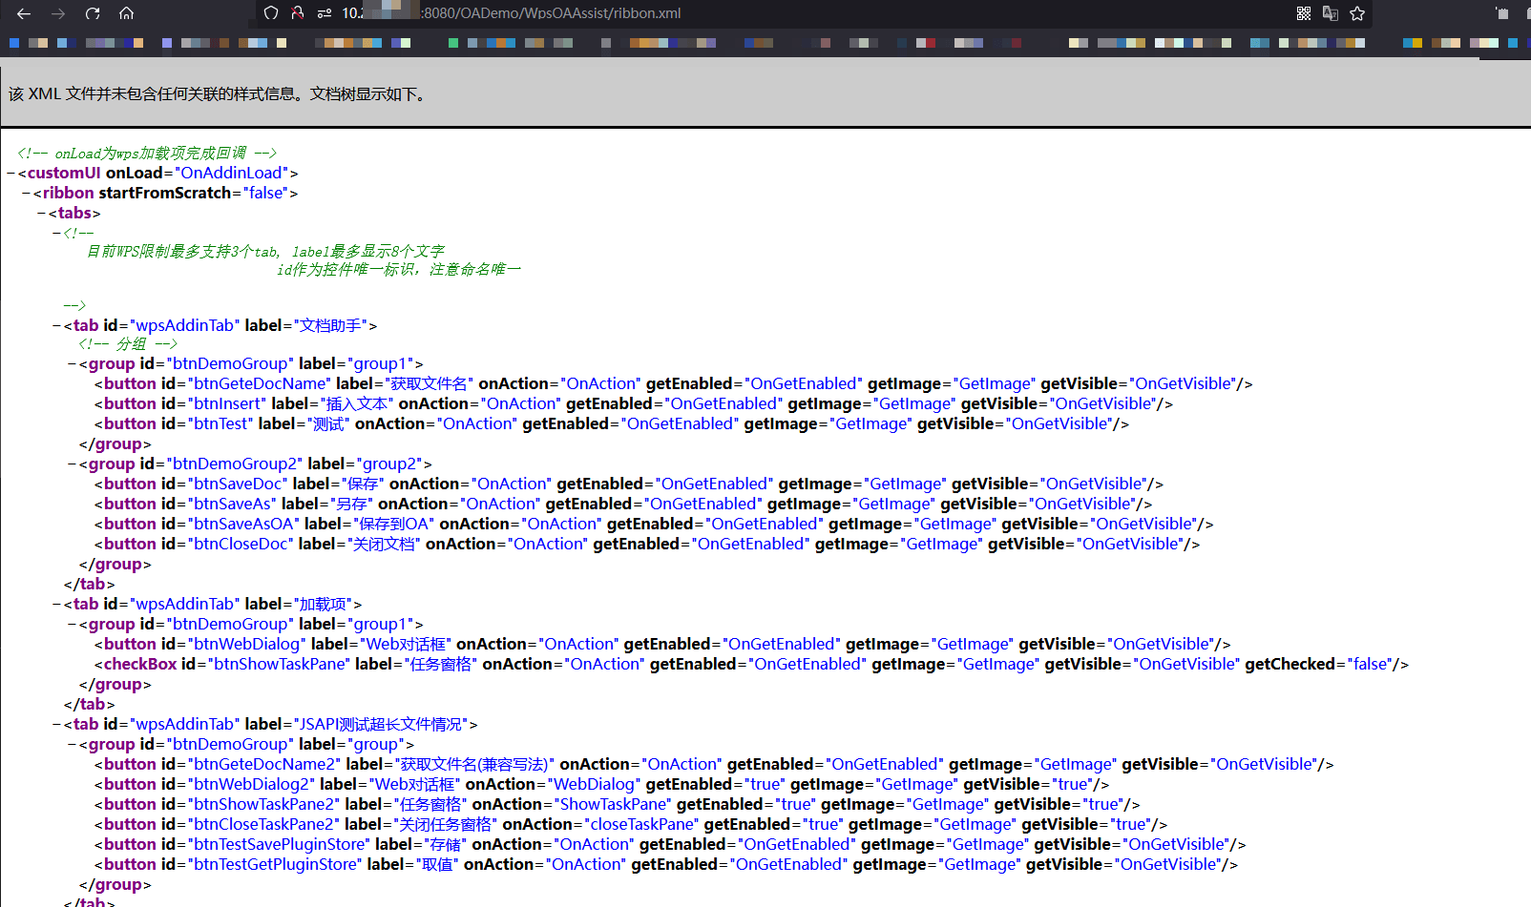Select the first favicon on the bookmarks bar

click(12, 43)
